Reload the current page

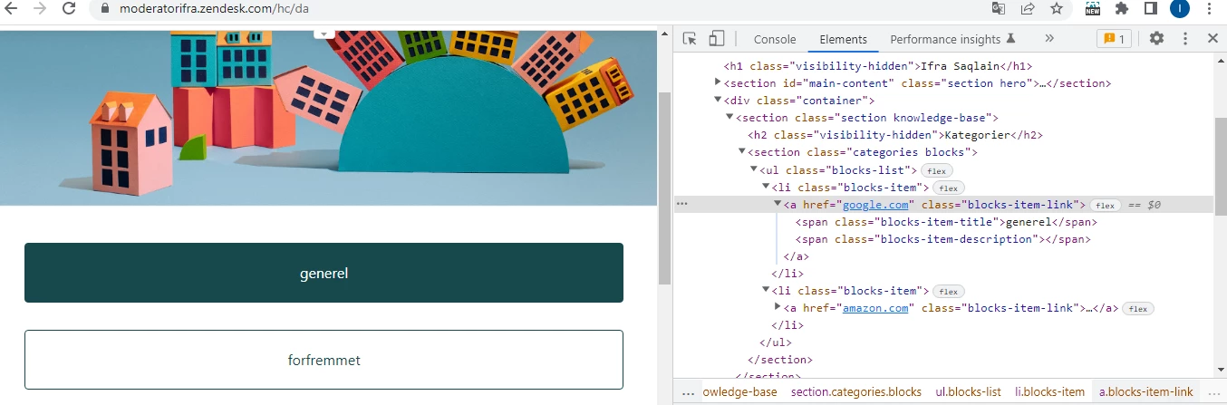pyautogui.click(x=69, y=8)
